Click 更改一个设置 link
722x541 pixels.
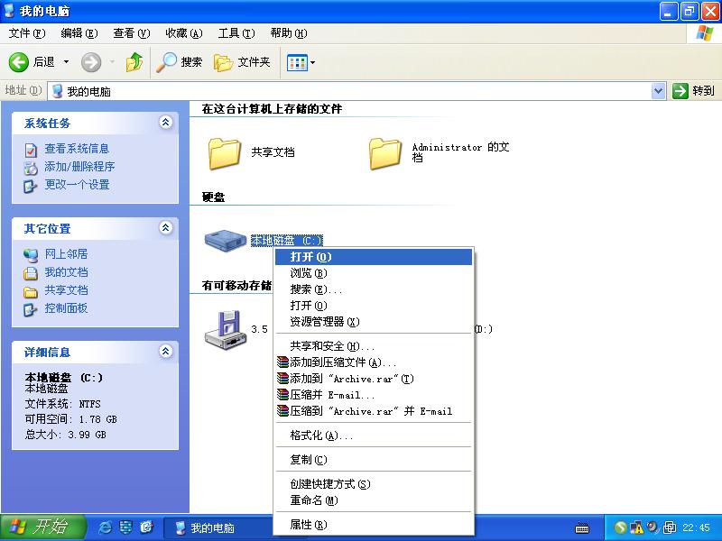(77, 185)
